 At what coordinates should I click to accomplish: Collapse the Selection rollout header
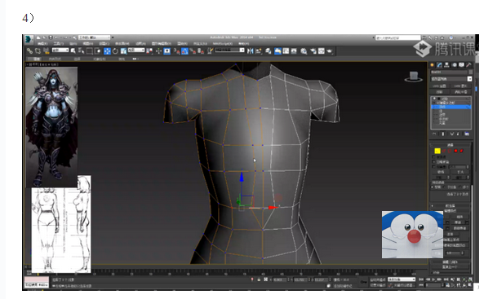click(x=451, y=145)
